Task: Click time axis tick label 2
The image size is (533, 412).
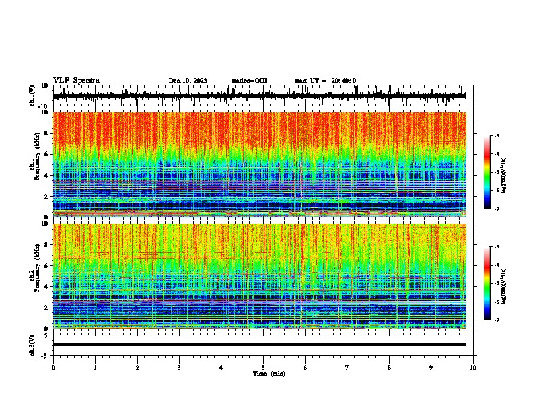Action: coord(137,368)
